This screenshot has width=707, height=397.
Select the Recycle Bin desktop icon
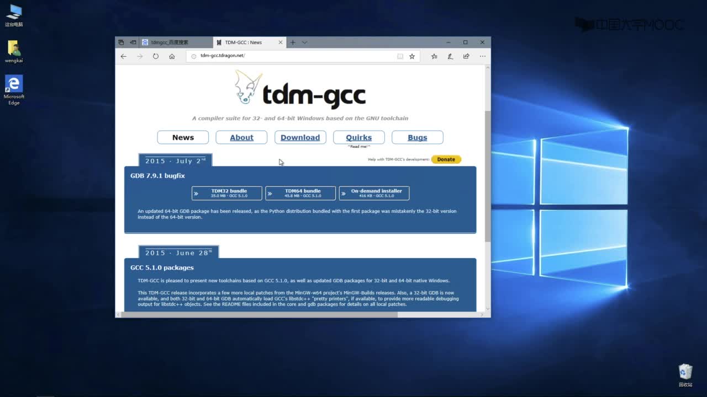[x=685, y=375]
